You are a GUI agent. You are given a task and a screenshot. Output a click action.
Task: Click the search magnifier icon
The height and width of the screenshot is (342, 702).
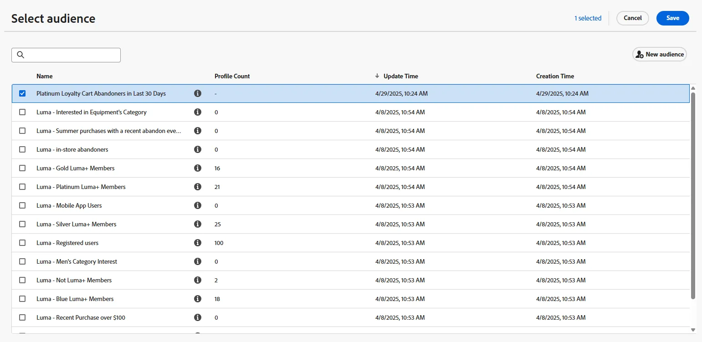coord(20,55)
